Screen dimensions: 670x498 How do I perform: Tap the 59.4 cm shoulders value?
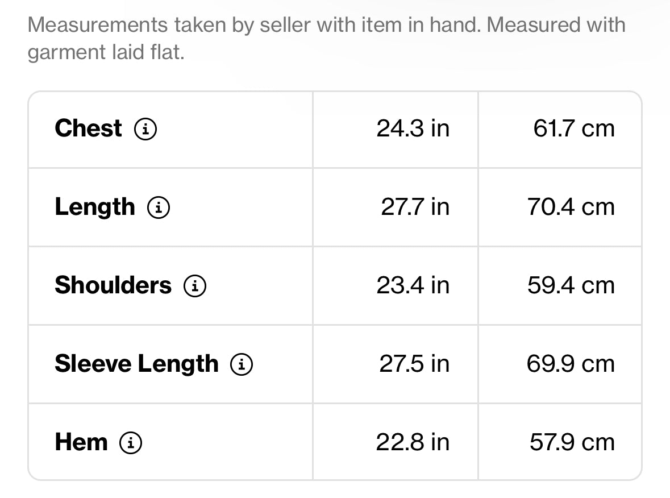coord(571,285)
